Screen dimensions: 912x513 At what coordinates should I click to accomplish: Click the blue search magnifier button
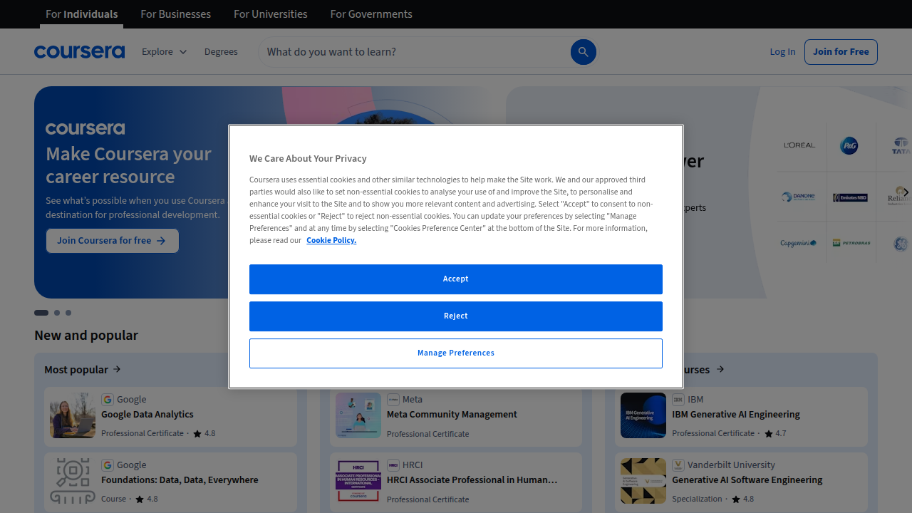[583, 52]
